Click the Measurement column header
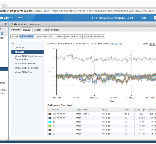This screenshot has width=156, height=144. click(88, 110)
